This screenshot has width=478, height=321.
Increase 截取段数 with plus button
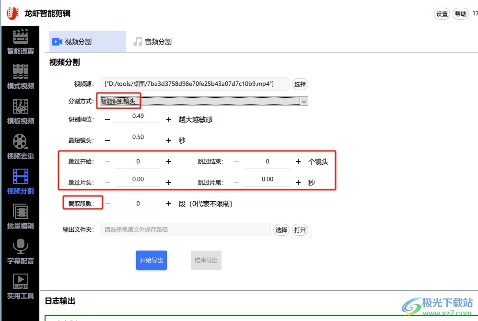click(x=169, y=204)
